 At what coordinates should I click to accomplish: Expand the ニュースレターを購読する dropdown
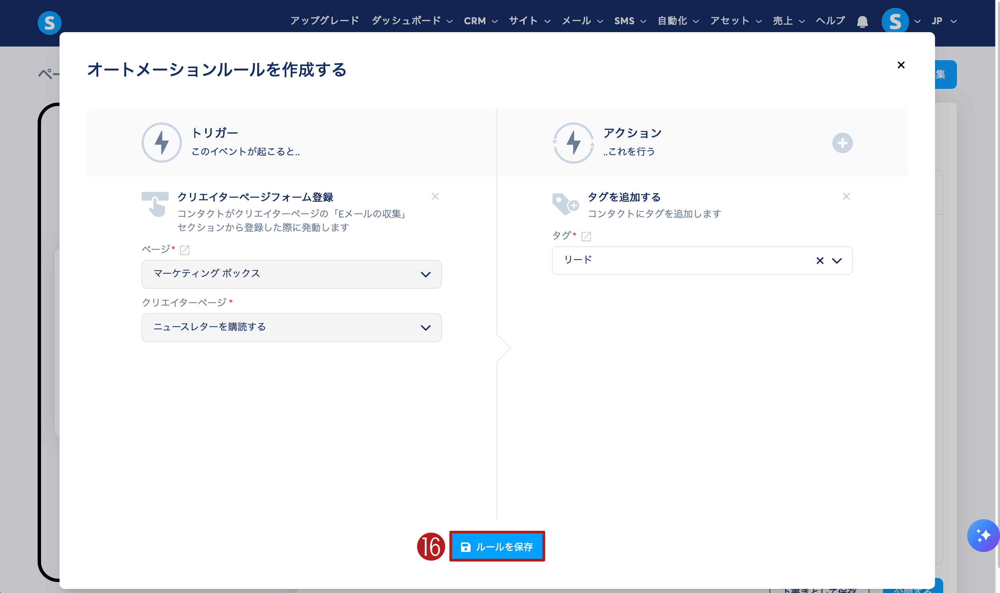click(x=425, y=328)
